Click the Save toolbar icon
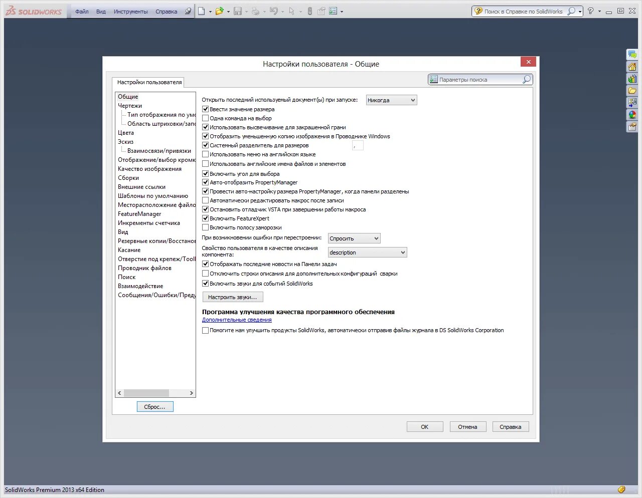The image size is (642, 498). coord(238,11)
